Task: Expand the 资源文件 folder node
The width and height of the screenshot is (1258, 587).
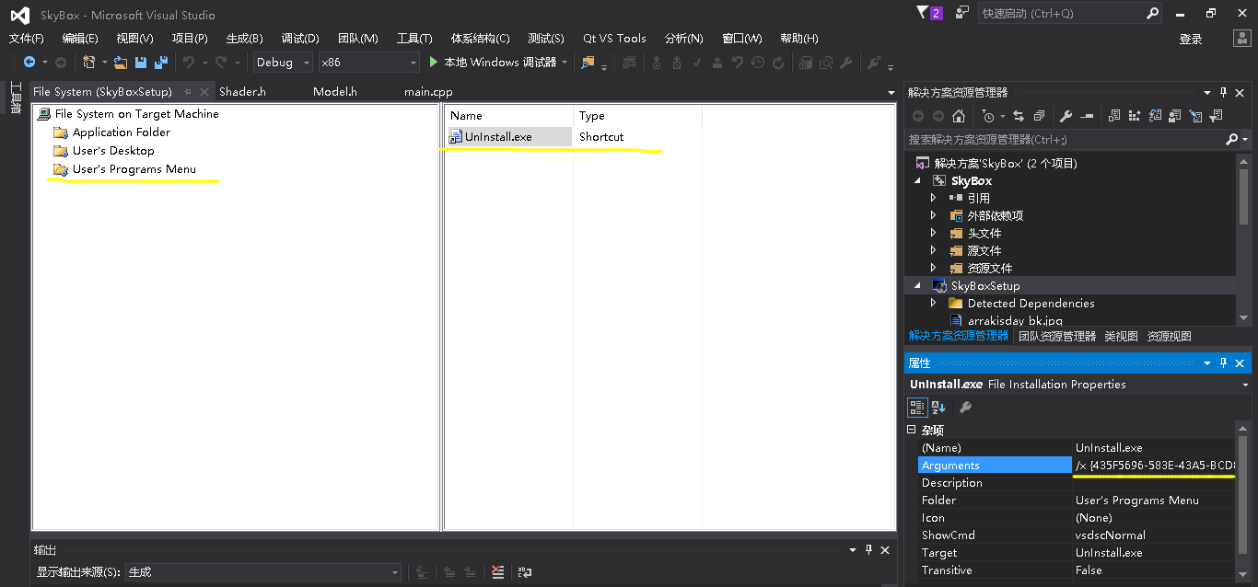Action: click(933, 268)
